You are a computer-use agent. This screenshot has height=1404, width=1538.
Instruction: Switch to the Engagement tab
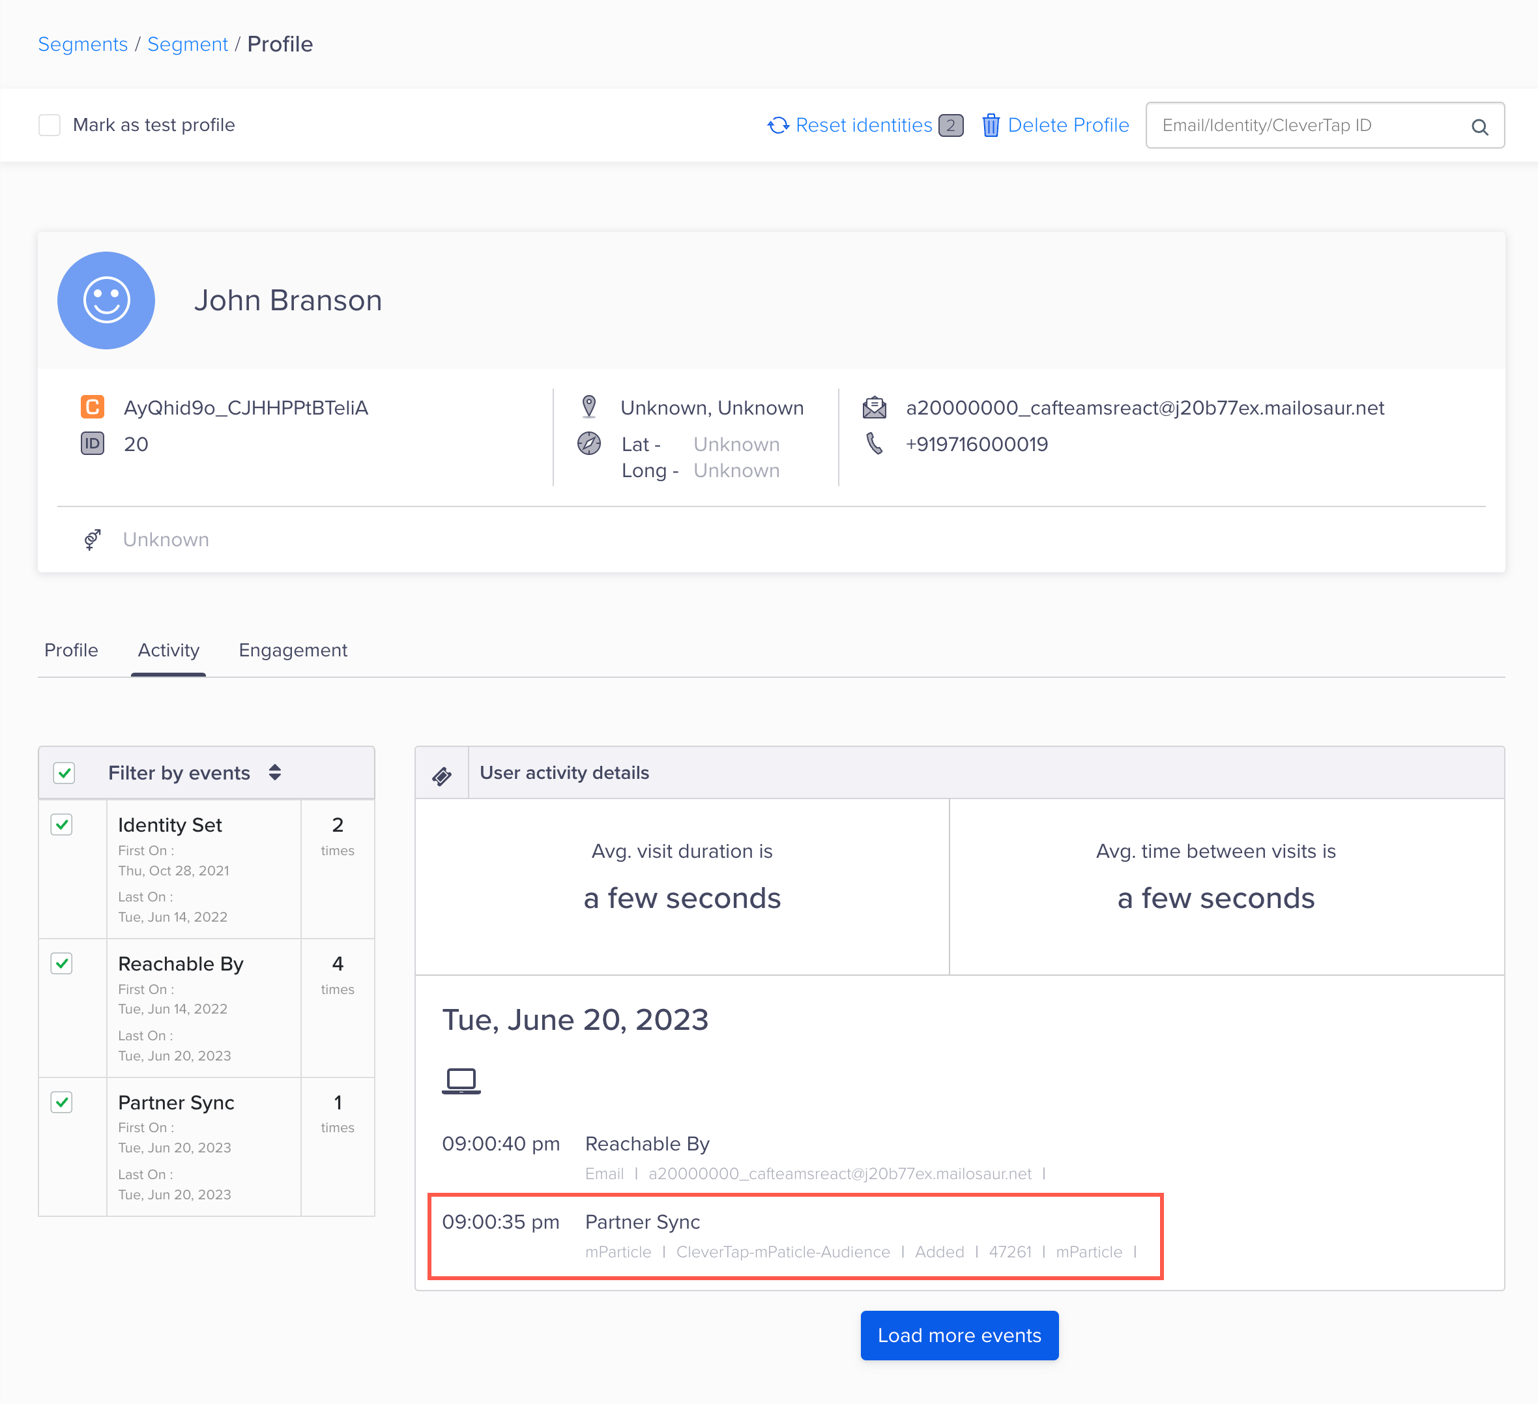[292, 650]
